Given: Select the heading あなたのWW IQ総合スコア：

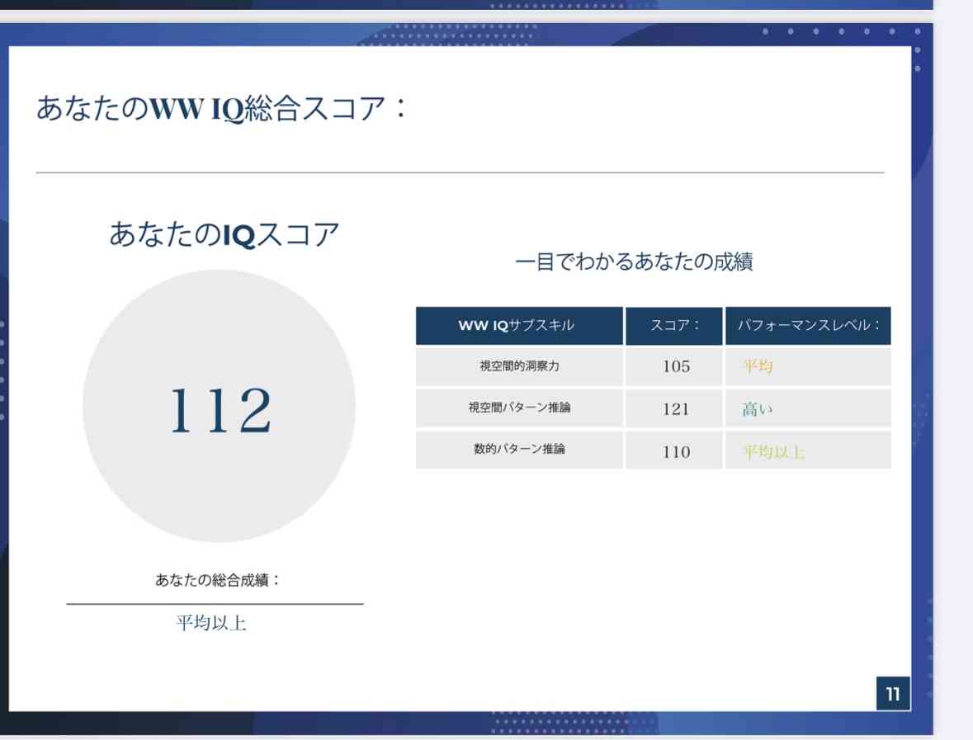Looking at the screenshot, I should [221, 108].
